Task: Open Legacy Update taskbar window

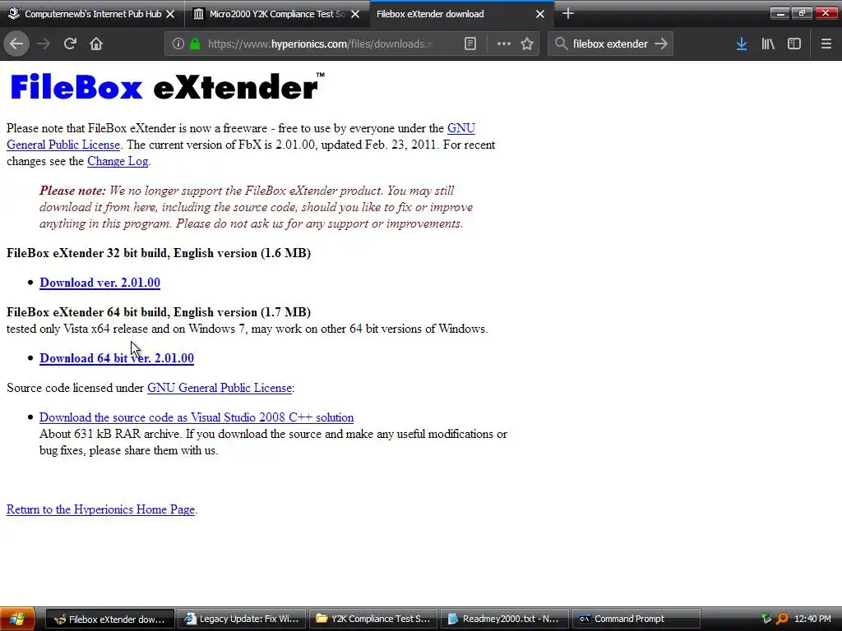Action: tap(242, 619)
